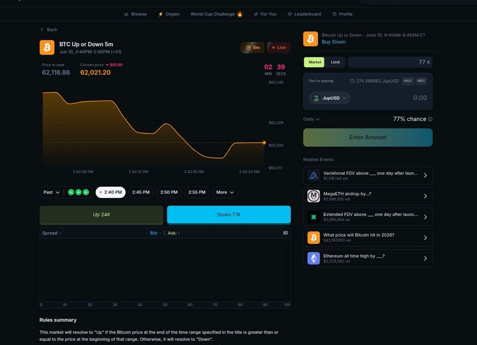Click the 0.00 payment amount input
The height and width of the screenshot is (345, 477).
(x=420, y=98)
